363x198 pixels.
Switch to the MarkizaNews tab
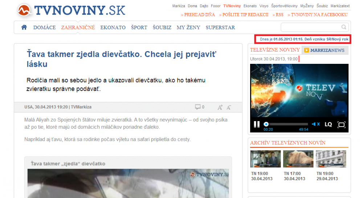(325, 50)
